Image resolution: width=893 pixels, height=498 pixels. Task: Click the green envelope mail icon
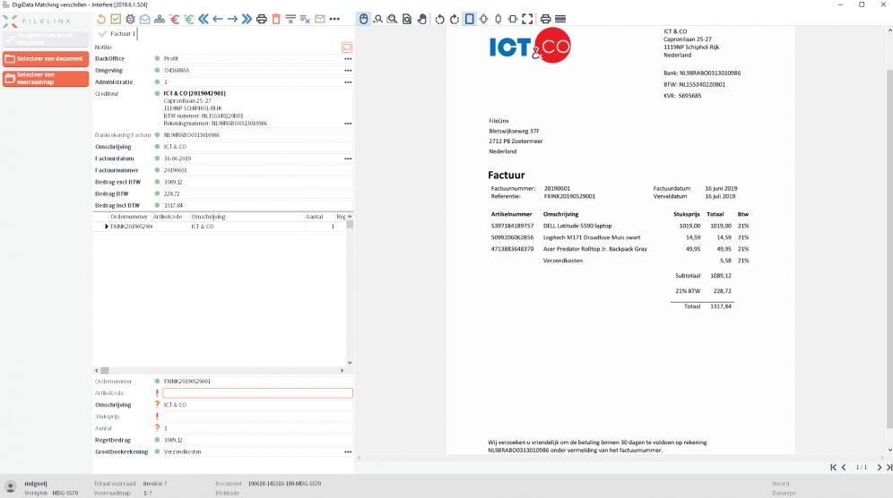coord(320,19)
